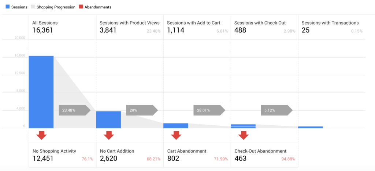Viewport: 375px width, 171px height.
Task: Click the blue Sessions legend swatch
Action: click(x=7, y=7)
